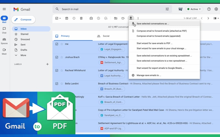Select Start wizard for save emails to PDF
Screen dimensions: 220x137
[164, 43]
